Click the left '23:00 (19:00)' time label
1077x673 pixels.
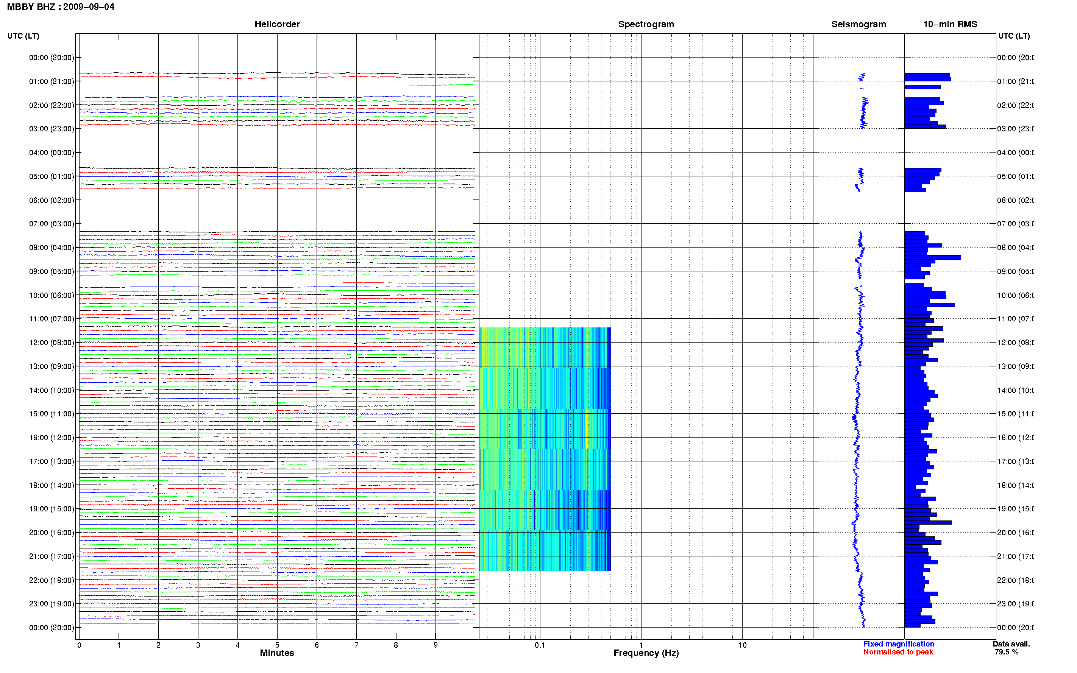pyautogui.click(x=52, y=604)
